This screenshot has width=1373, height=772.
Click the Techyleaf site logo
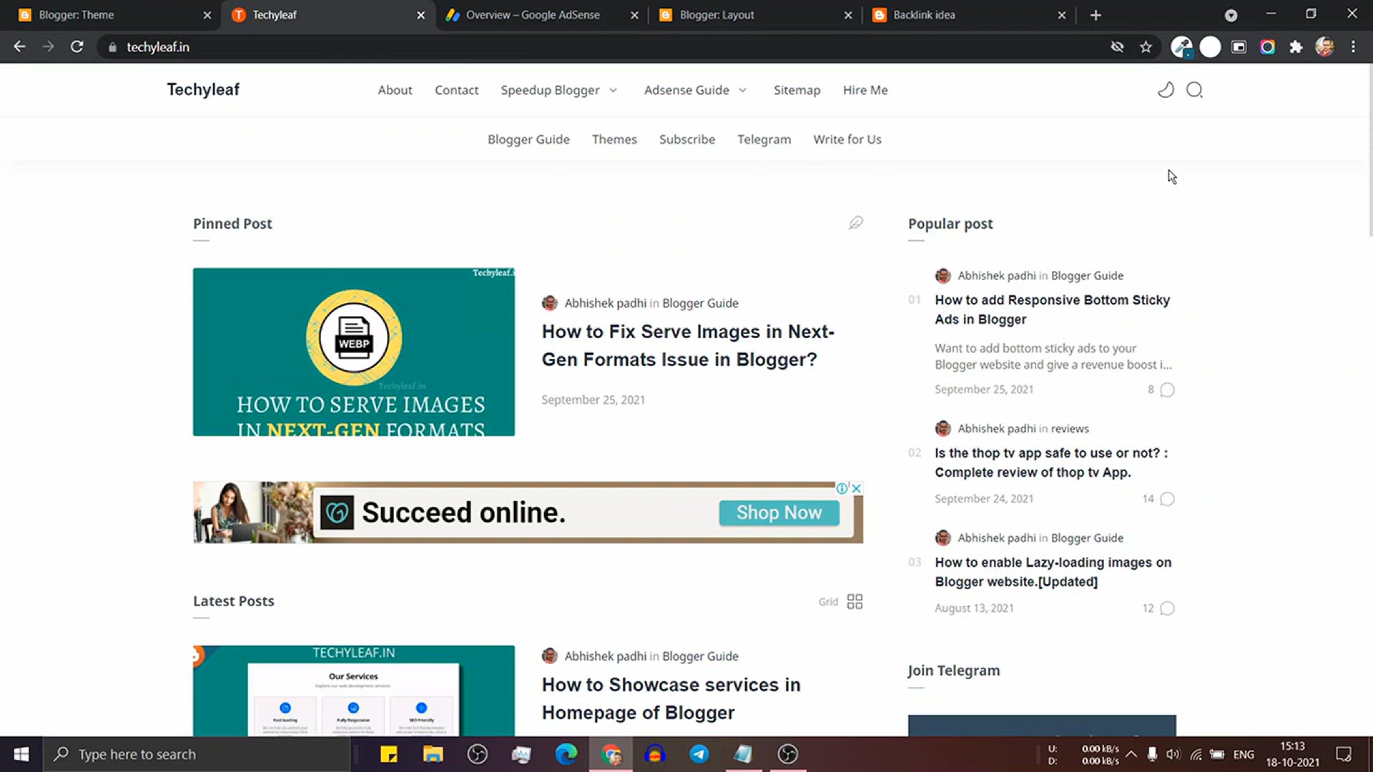[203, 89]
